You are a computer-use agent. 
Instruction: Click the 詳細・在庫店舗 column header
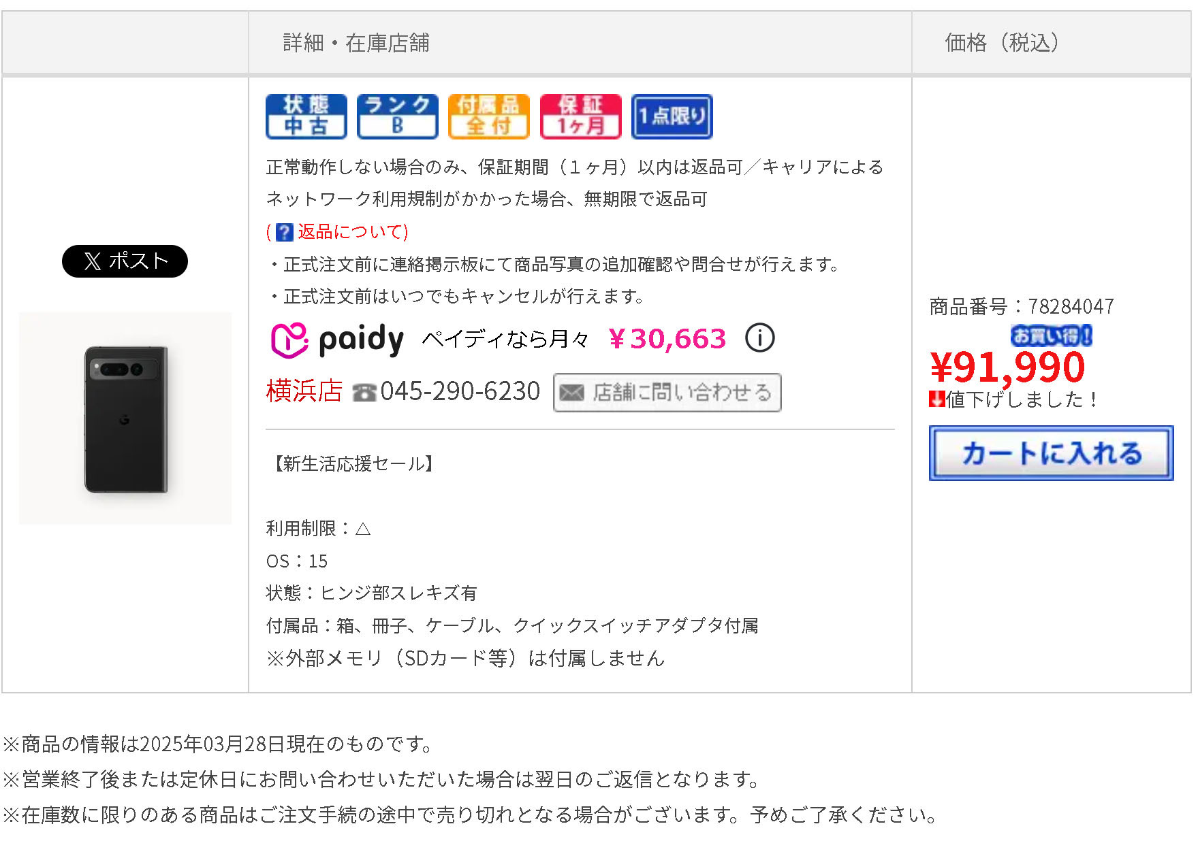(356, 43)
